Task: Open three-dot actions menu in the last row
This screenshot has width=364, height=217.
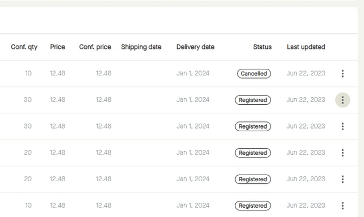Action: click(x=342, y=206)
